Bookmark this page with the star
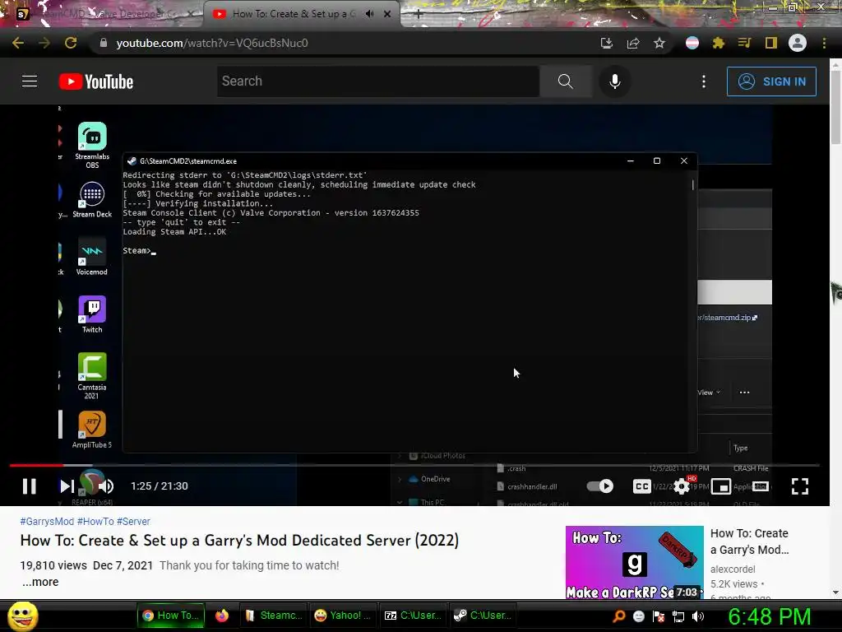Viewport: 842px width, 632px height. coord(659,43)
